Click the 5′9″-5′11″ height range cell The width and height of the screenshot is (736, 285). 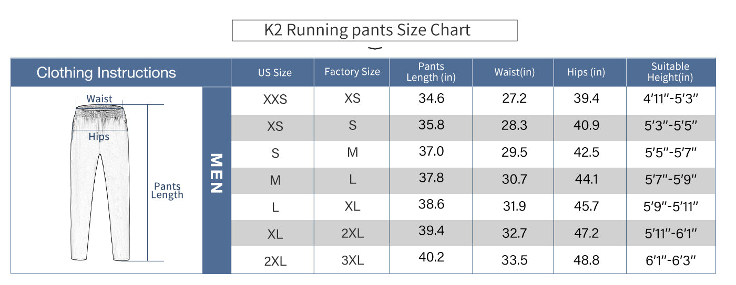(x=670, y=206)
